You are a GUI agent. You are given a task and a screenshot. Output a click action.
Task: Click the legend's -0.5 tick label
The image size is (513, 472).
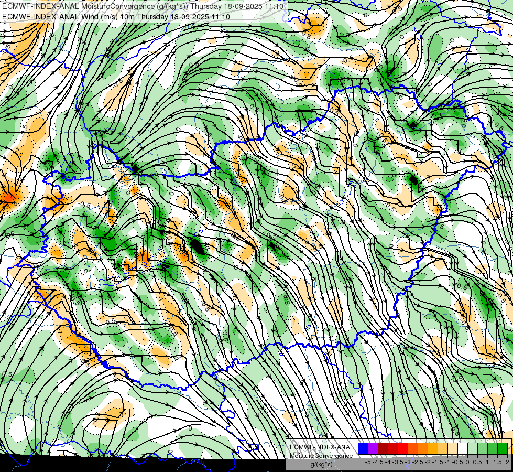(x=457, y=462)
